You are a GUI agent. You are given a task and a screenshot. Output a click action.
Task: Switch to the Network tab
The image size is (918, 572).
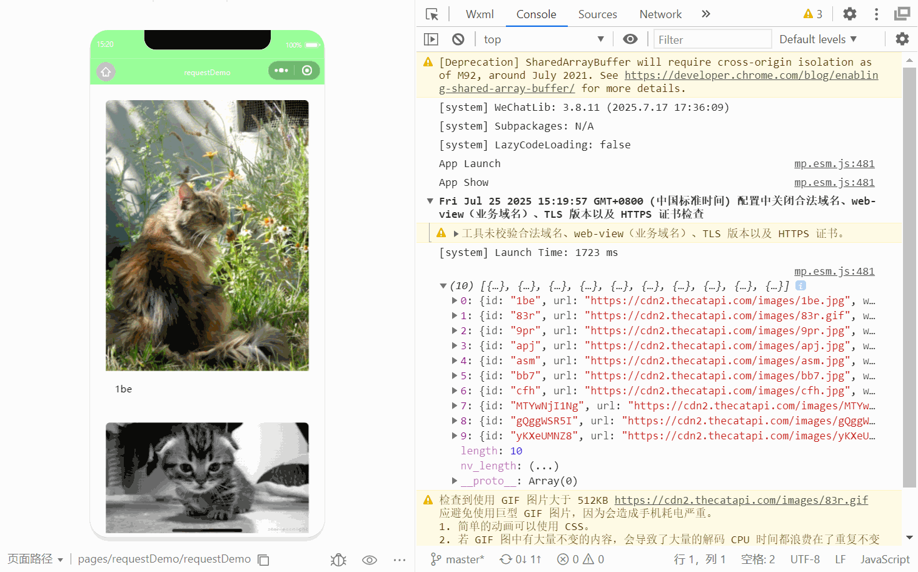pos(660,14)
